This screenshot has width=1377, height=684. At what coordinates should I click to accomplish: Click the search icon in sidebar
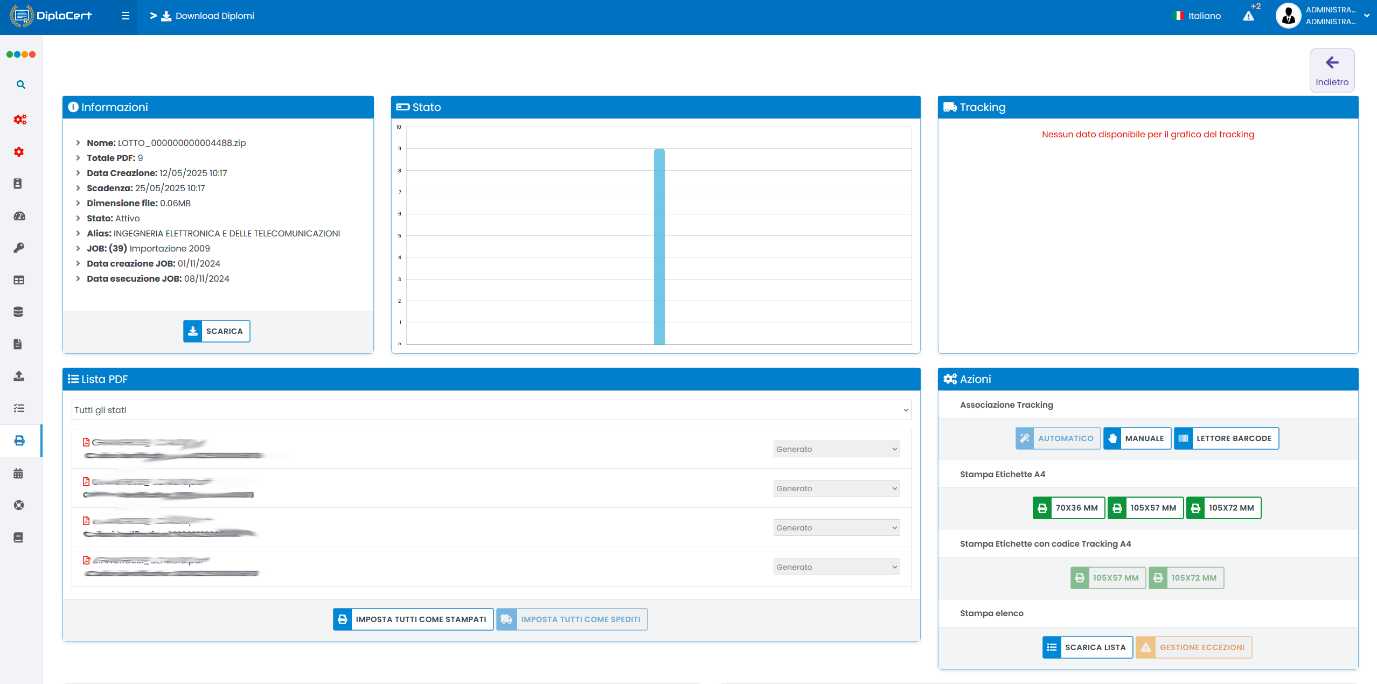click(20, 85)
